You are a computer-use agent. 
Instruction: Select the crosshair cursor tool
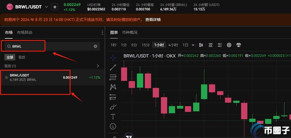pos(113,58)
